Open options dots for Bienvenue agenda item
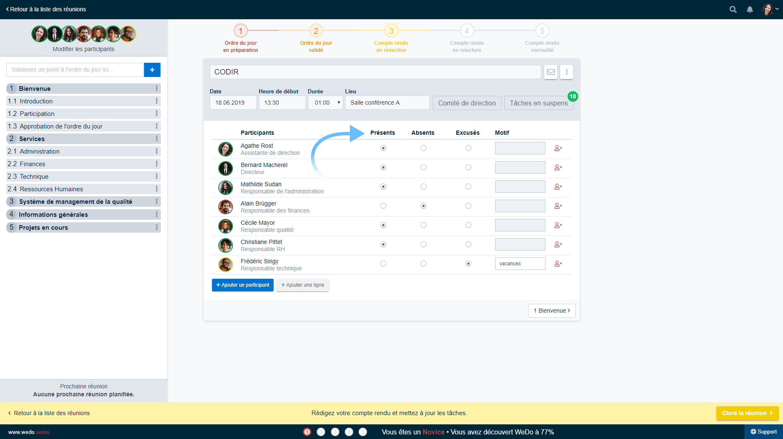 click(x=157, y=89)
